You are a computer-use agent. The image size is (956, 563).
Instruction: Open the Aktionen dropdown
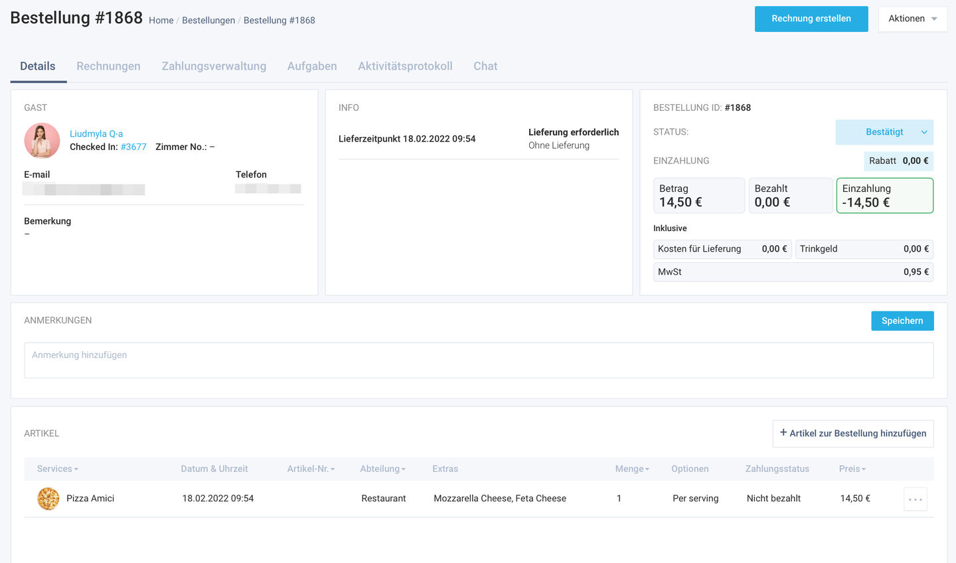pyautogui.click(x=913, y=19)
